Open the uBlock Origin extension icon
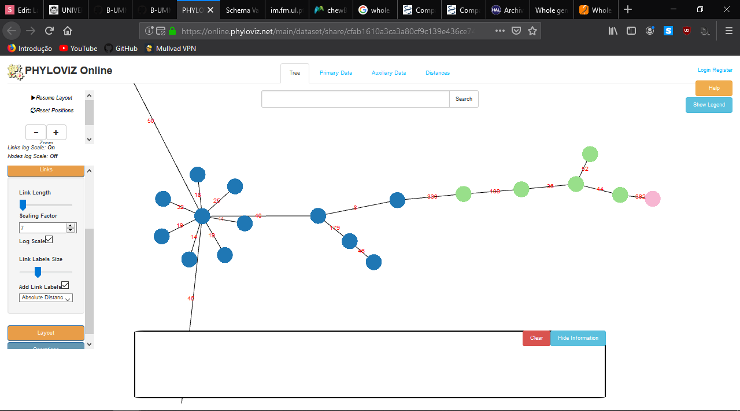 (x=687, y=31)
